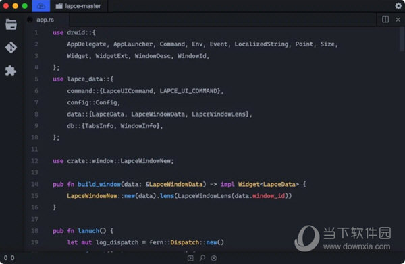Click the editor vertical scrollbar
Viewport: 405px width, 264px height.
[x=401, y=38]
